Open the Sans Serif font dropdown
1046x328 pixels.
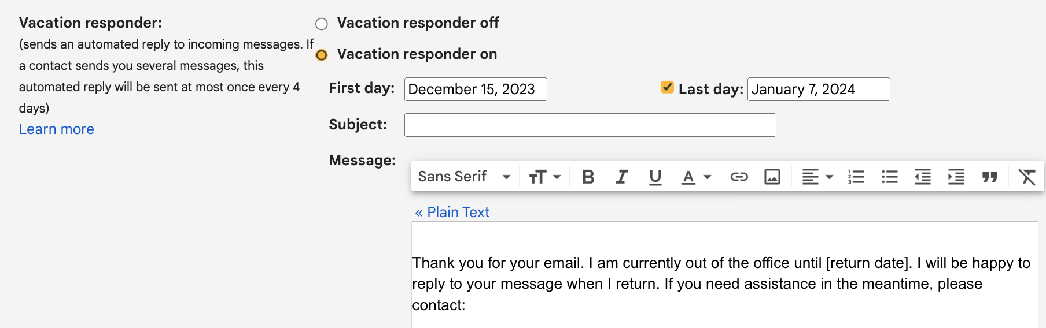464,177
